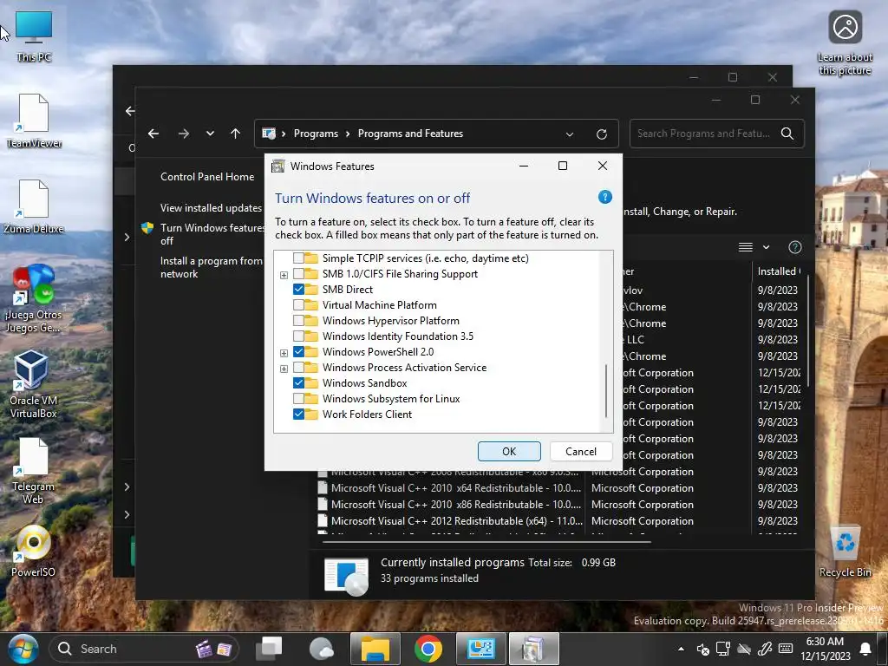The image size is (888, 666).
Task: Disable Windows Sandbox checkbox
Action: click(x=298, y=383)
